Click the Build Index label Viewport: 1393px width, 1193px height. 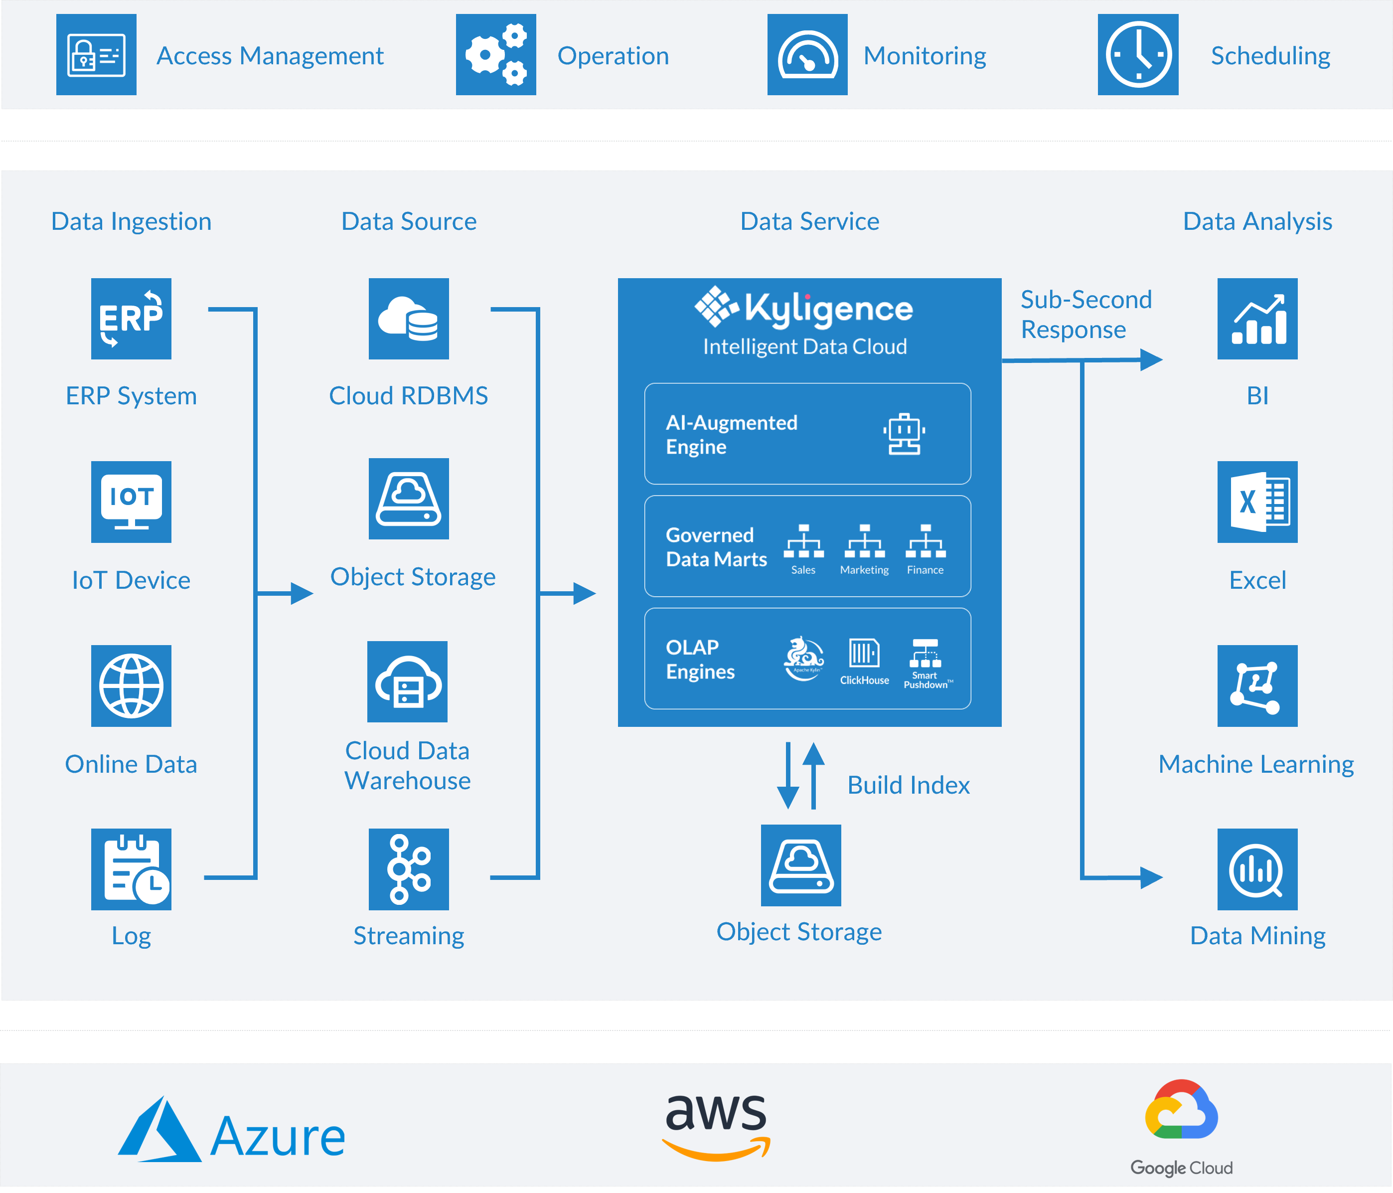click(908, 785)
